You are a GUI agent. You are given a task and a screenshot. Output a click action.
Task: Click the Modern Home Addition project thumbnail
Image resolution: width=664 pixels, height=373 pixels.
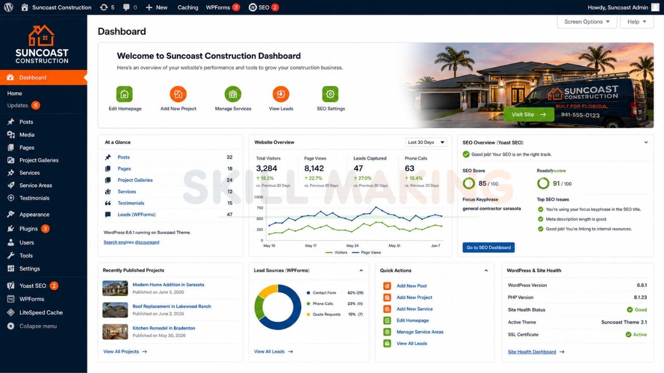click(115, 288)
